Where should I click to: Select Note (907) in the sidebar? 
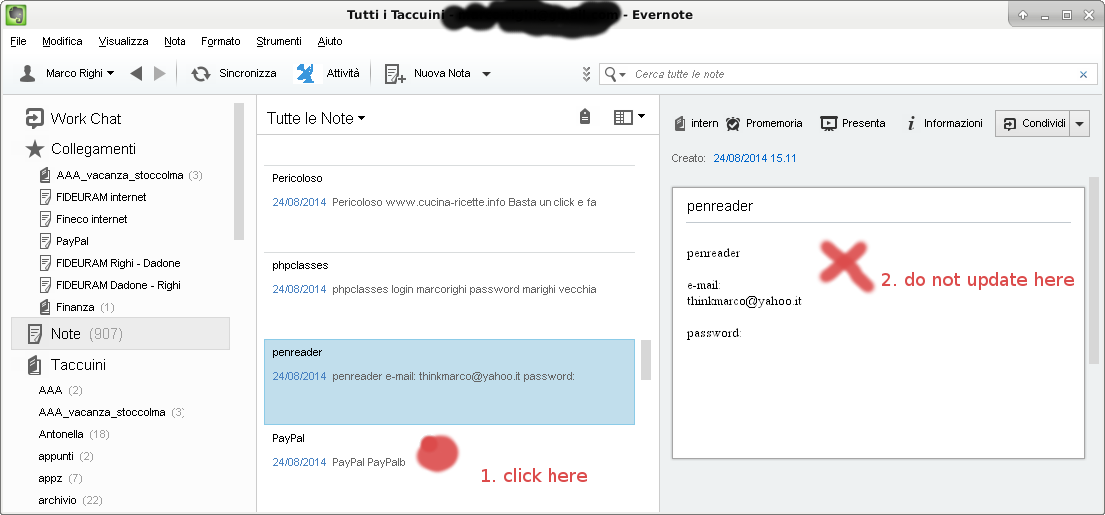tap(121, 334)
